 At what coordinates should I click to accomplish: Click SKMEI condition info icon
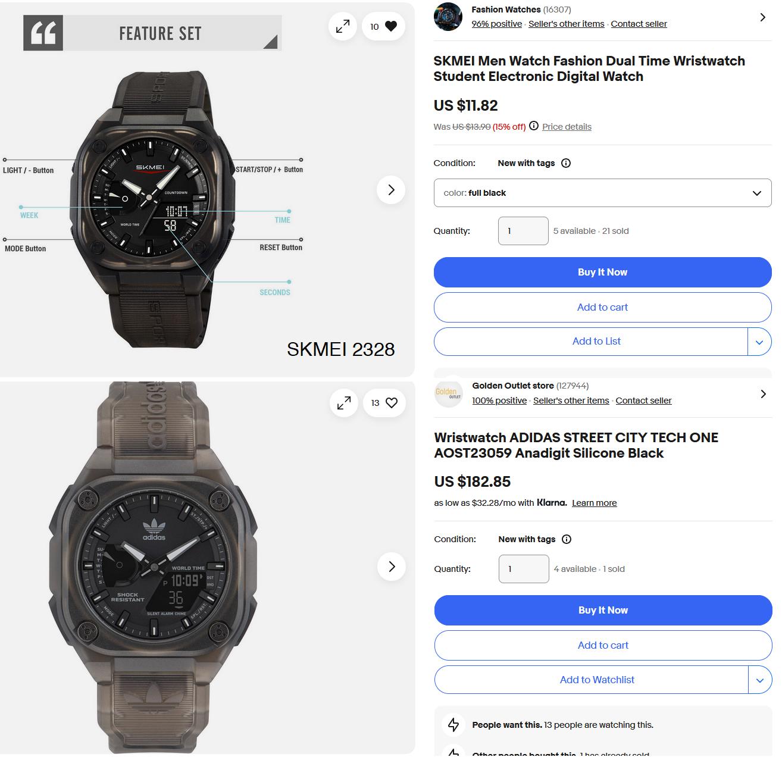point(566,163)
